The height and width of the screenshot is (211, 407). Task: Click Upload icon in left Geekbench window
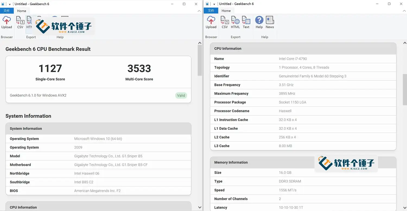click(x=7, y=22)
